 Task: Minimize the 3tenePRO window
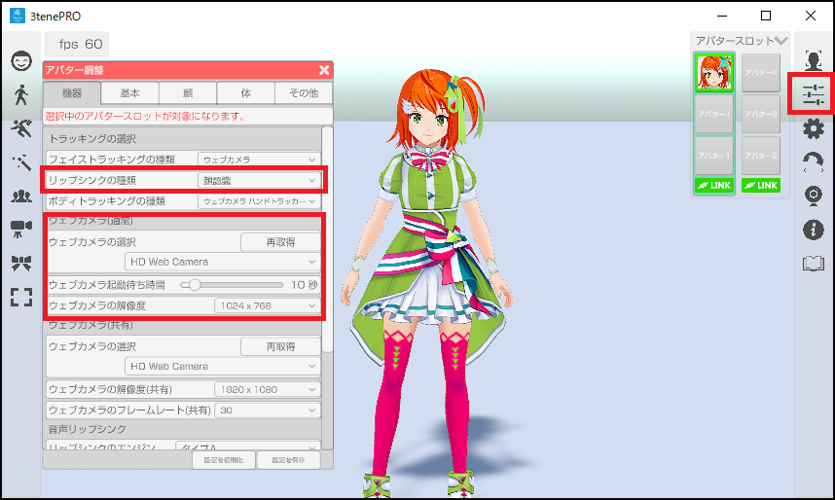(722, 16)
